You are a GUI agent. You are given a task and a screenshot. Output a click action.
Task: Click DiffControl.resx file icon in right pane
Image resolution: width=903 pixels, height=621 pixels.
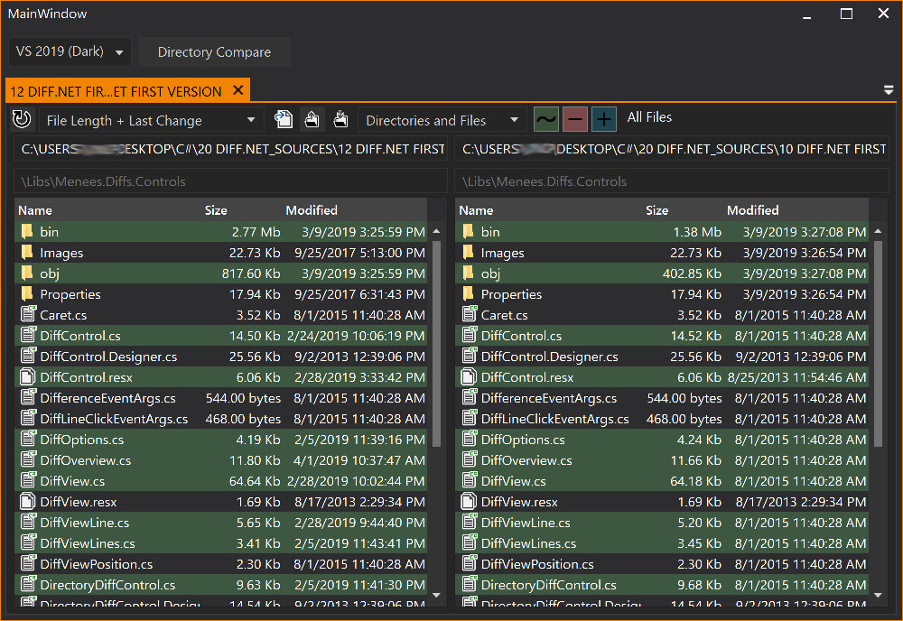click(468, 376)
